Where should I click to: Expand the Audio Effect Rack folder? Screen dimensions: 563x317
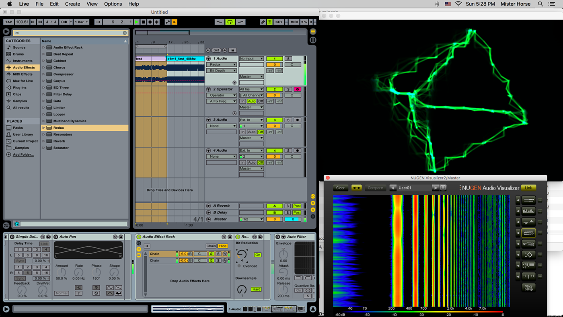pos(43,47)
